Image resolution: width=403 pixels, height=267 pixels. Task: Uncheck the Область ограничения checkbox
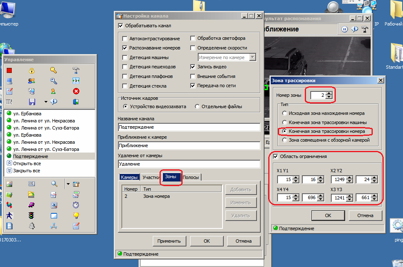[x=276, y=156]
